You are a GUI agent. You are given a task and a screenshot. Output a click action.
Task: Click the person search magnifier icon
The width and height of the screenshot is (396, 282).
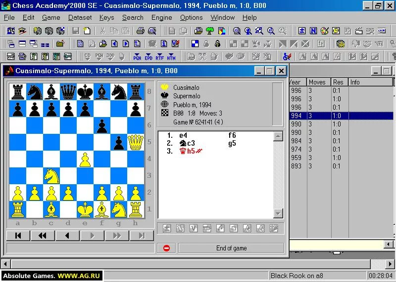[x=248, y=31]
